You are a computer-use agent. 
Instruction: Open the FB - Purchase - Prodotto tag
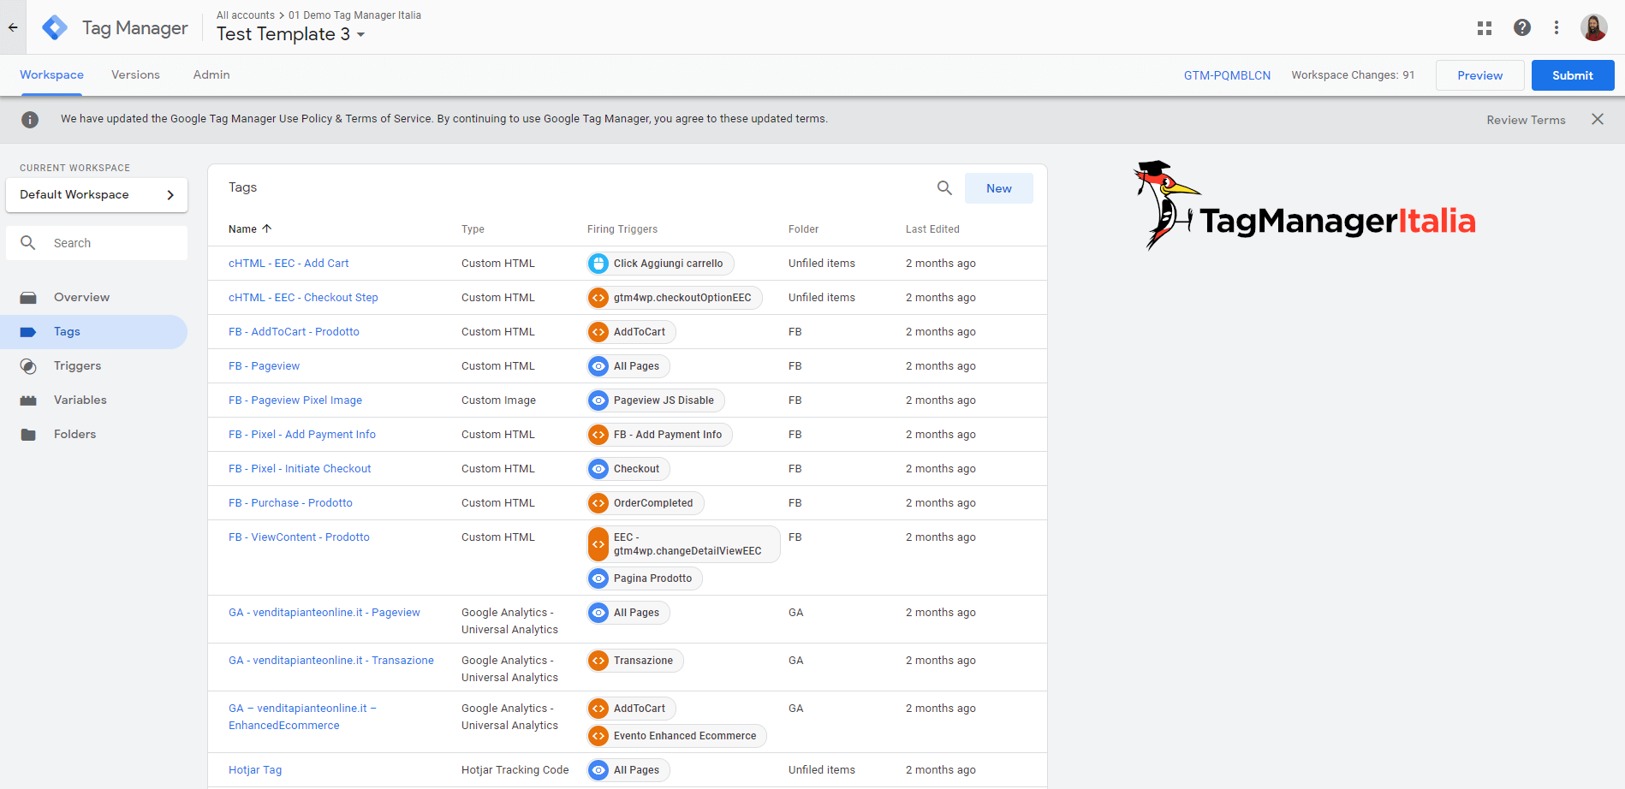coord(290,503)
